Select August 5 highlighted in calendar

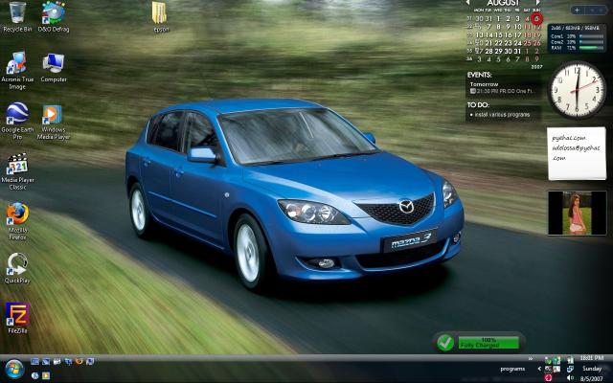click(536, 18)
